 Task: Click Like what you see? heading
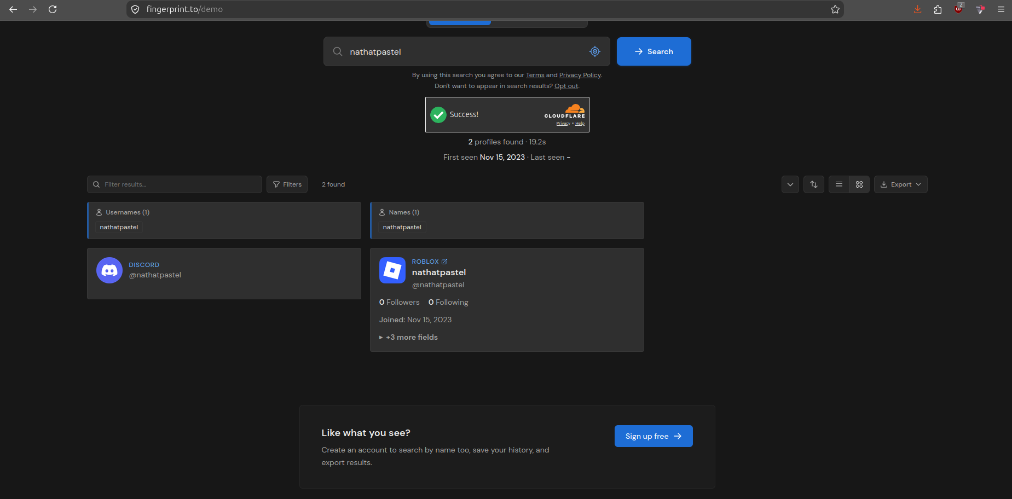pos(366,433)
